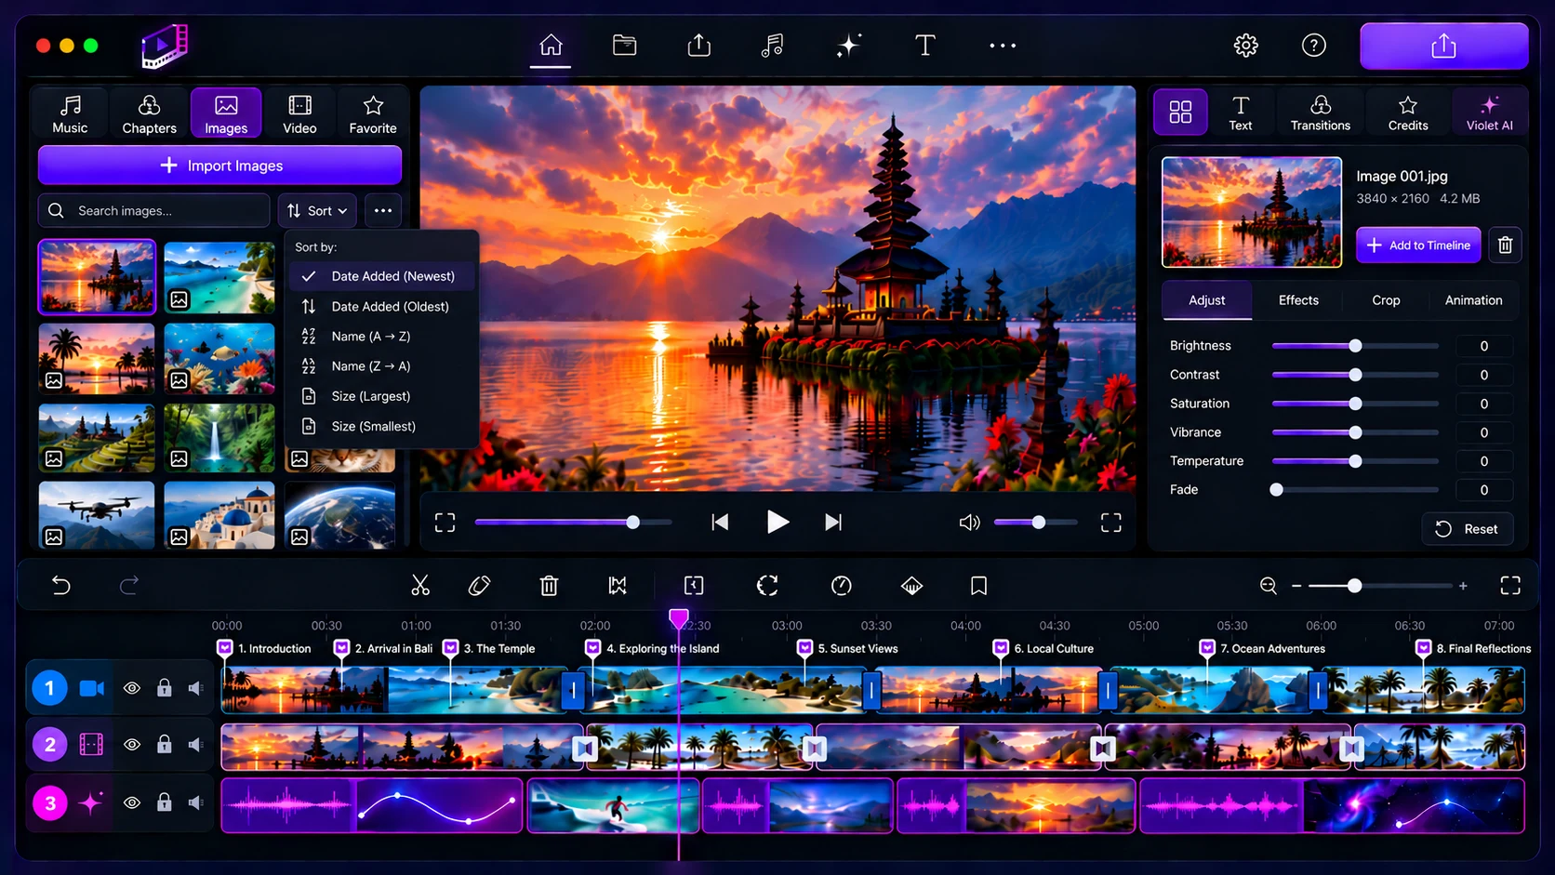Open the help question mark icon

1313,45
